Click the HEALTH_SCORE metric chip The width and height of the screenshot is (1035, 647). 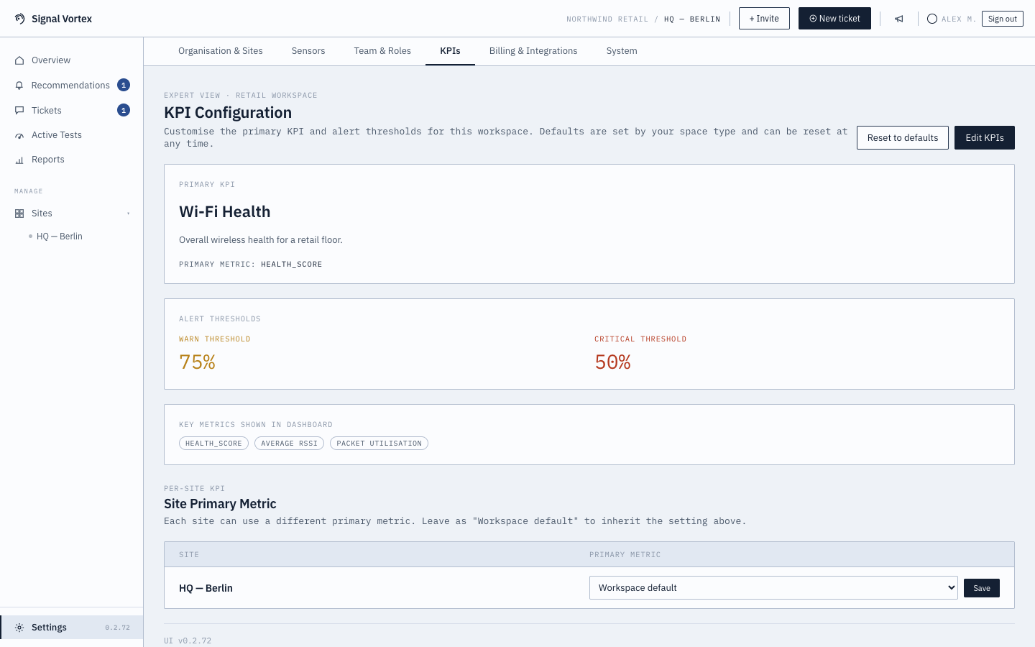pyautogui.click(x=213, y=444)
